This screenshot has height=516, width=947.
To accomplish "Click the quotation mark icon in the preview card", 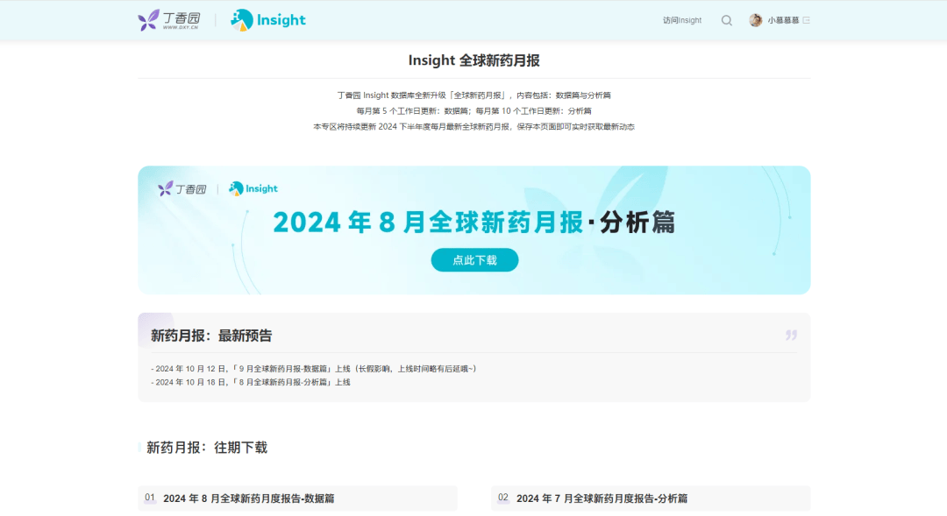I will 791,335.
